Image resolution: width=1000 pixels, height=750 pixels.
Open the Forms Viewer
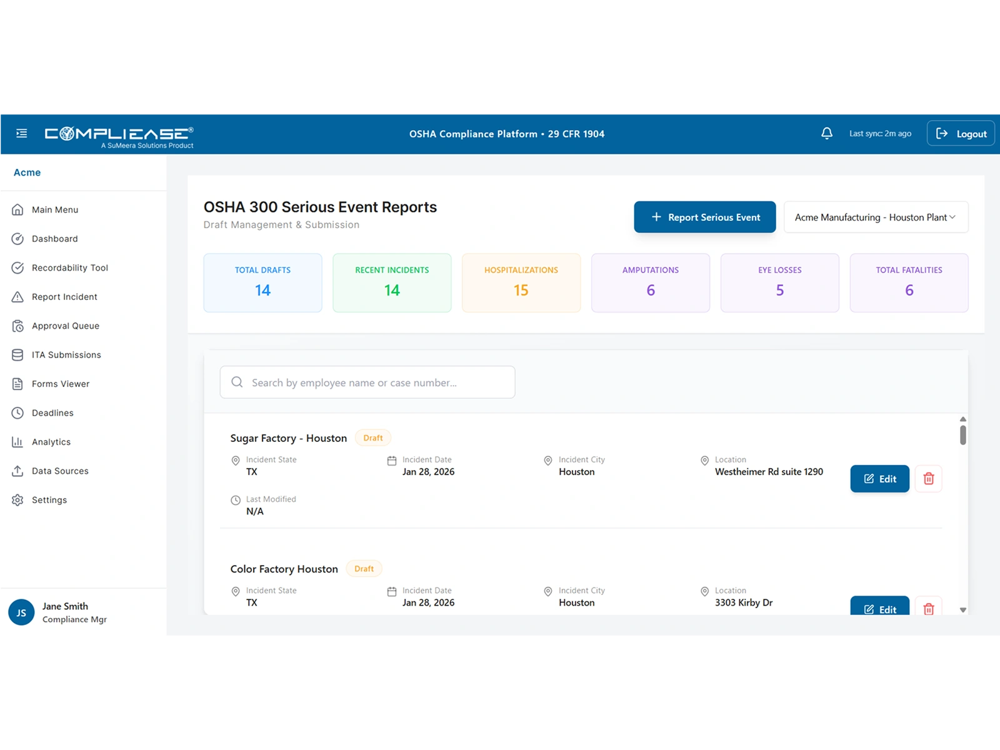pyautogui.click(x=61, y=384)
